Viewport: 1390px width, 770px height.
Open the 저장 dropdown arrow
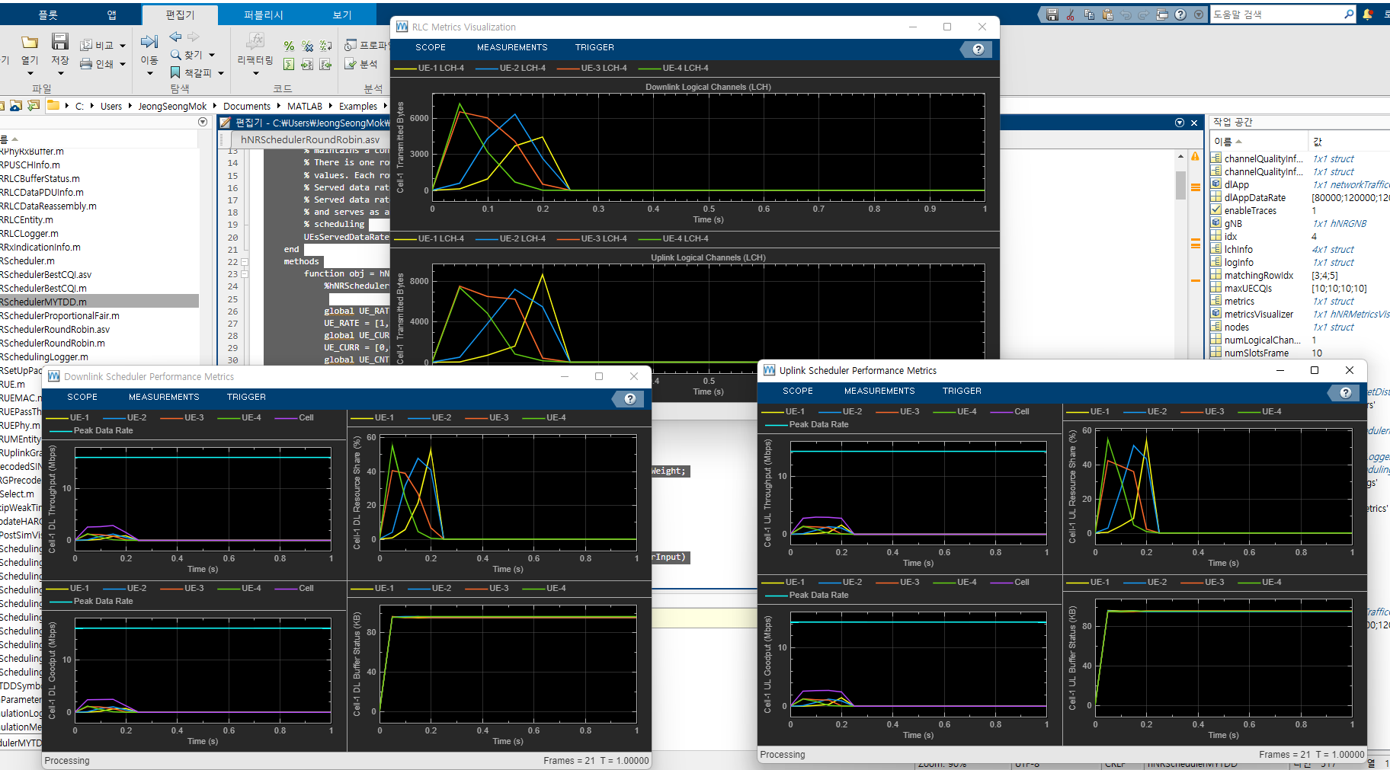pos(60,73)
